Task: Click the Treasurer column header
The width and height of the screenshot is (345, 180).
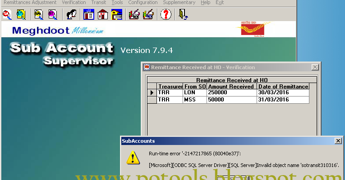Action: (x=170, y=86)
